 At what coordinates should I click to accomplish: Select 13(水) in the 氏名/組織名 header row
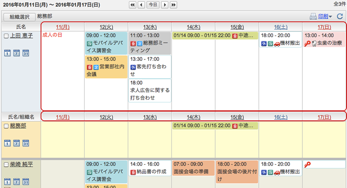coord(150,117)
